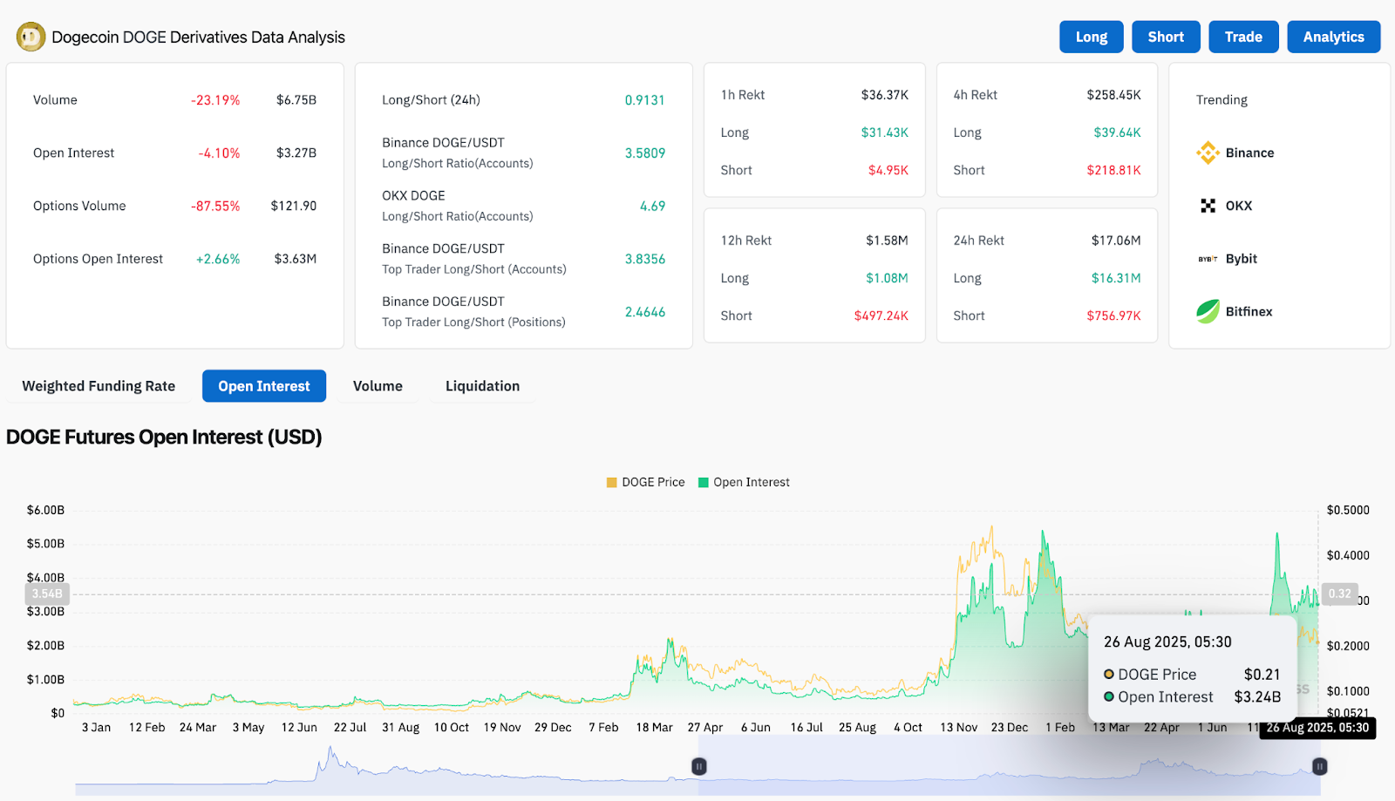1395x801 pixels.
Task: Toggle Open Interest series in legend
Action: [744, 482]
